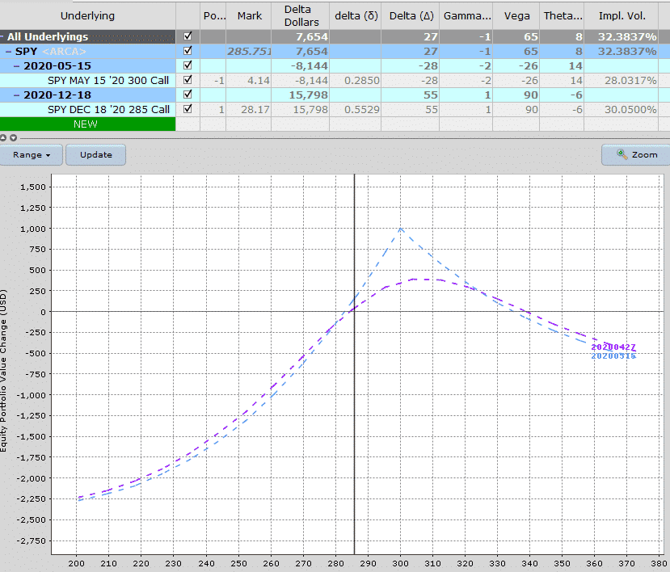Uncheck SPY MAY 15 '20 300 Call checkbox
This screenshot has width=670, height=572.
point(188,80)
